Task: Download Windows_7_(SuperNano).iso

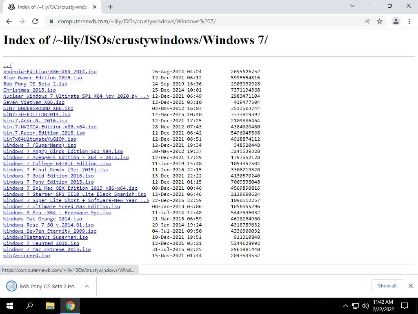Action: tap(40, 145)
